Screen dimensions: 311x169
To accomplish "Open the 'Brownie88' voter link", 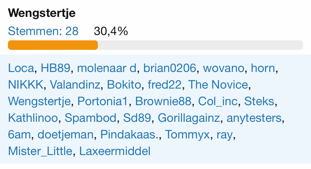I will click(163, 102).
